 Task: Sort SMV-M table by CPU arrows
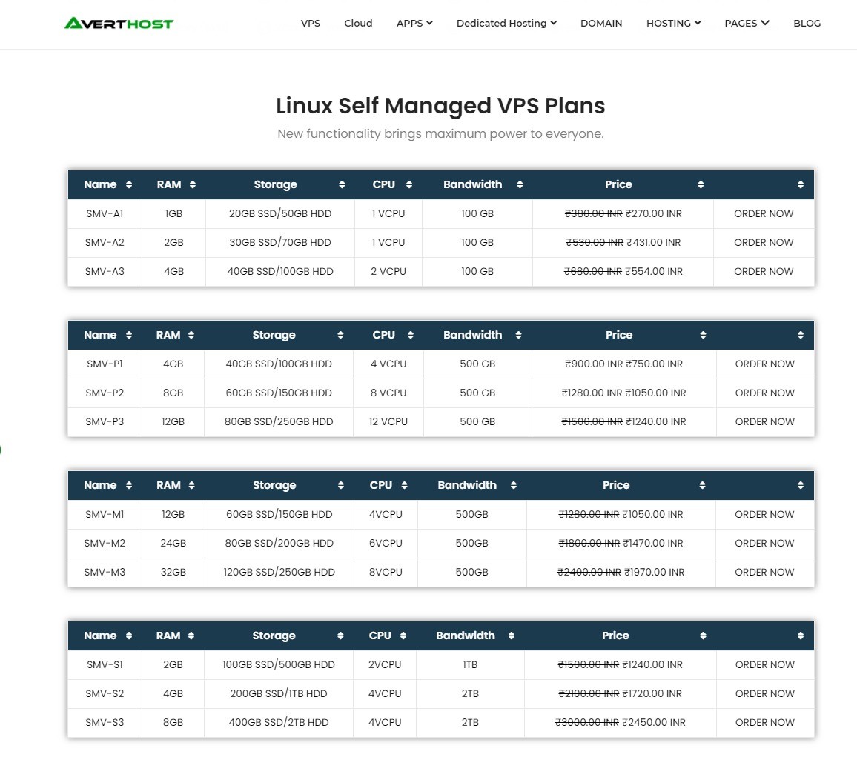click(x=405, y=485)
